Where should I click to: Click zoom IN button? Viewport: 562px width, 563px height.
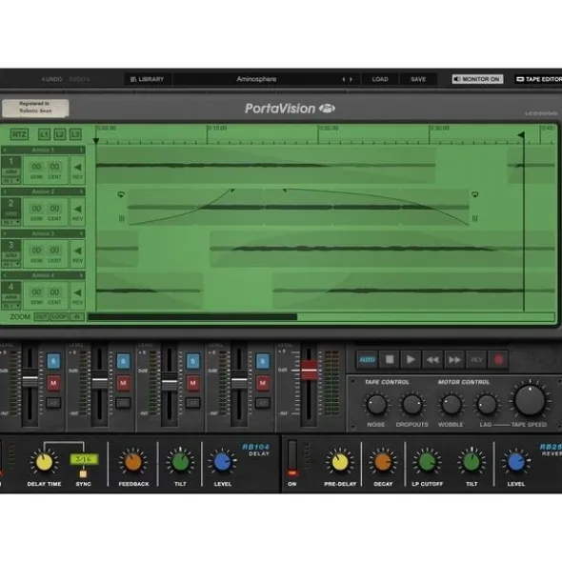tap(77, 316)
